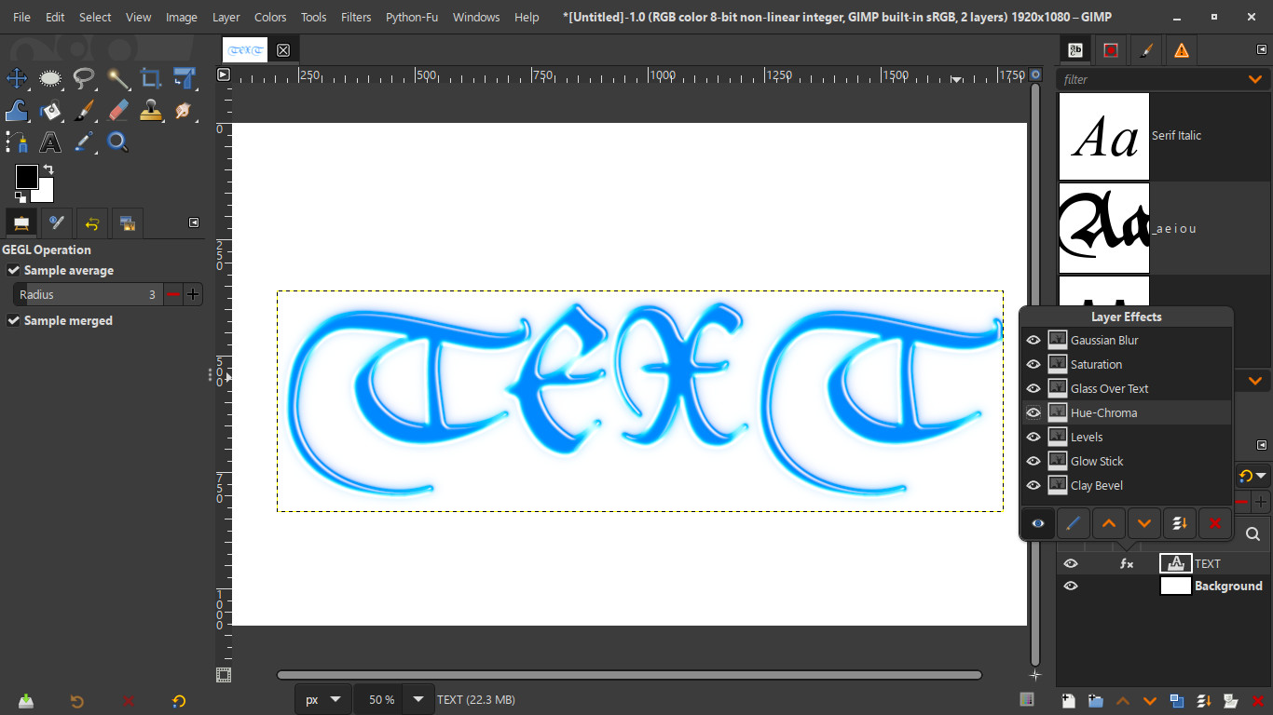Open the fx effects on TEXT layer

1127,563
